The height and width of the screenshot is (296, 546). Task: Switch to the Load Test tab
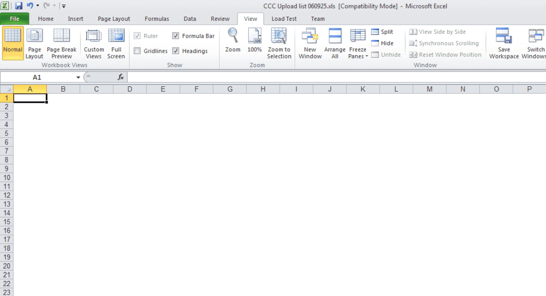pyautogui.click(x=284, y=19)
